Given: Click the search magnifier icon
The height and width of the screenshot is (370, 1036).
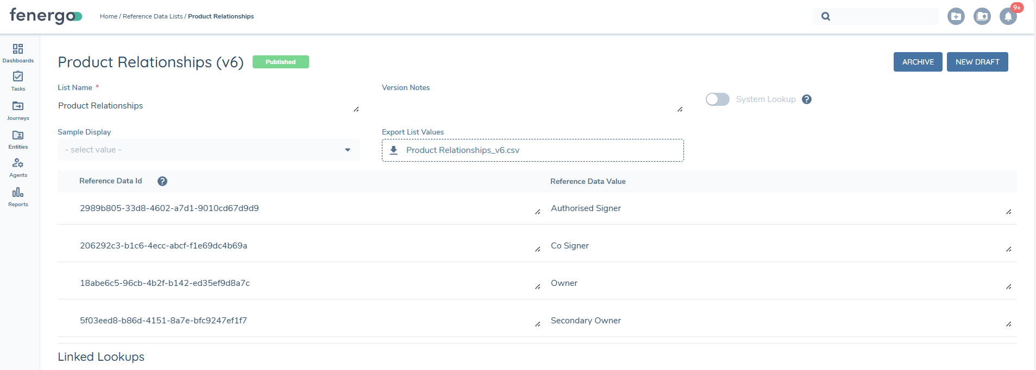Looking at the screenshot, I should [826, 16].
